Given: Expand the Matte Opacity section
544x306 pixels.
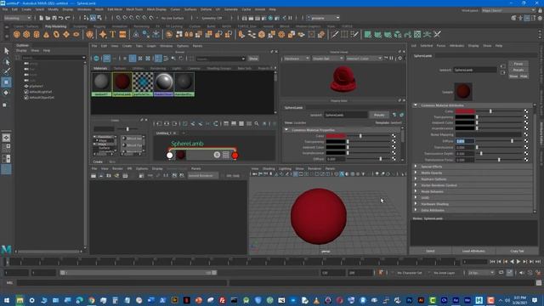Looking at the screenshot, I should [x=416, y=173].
